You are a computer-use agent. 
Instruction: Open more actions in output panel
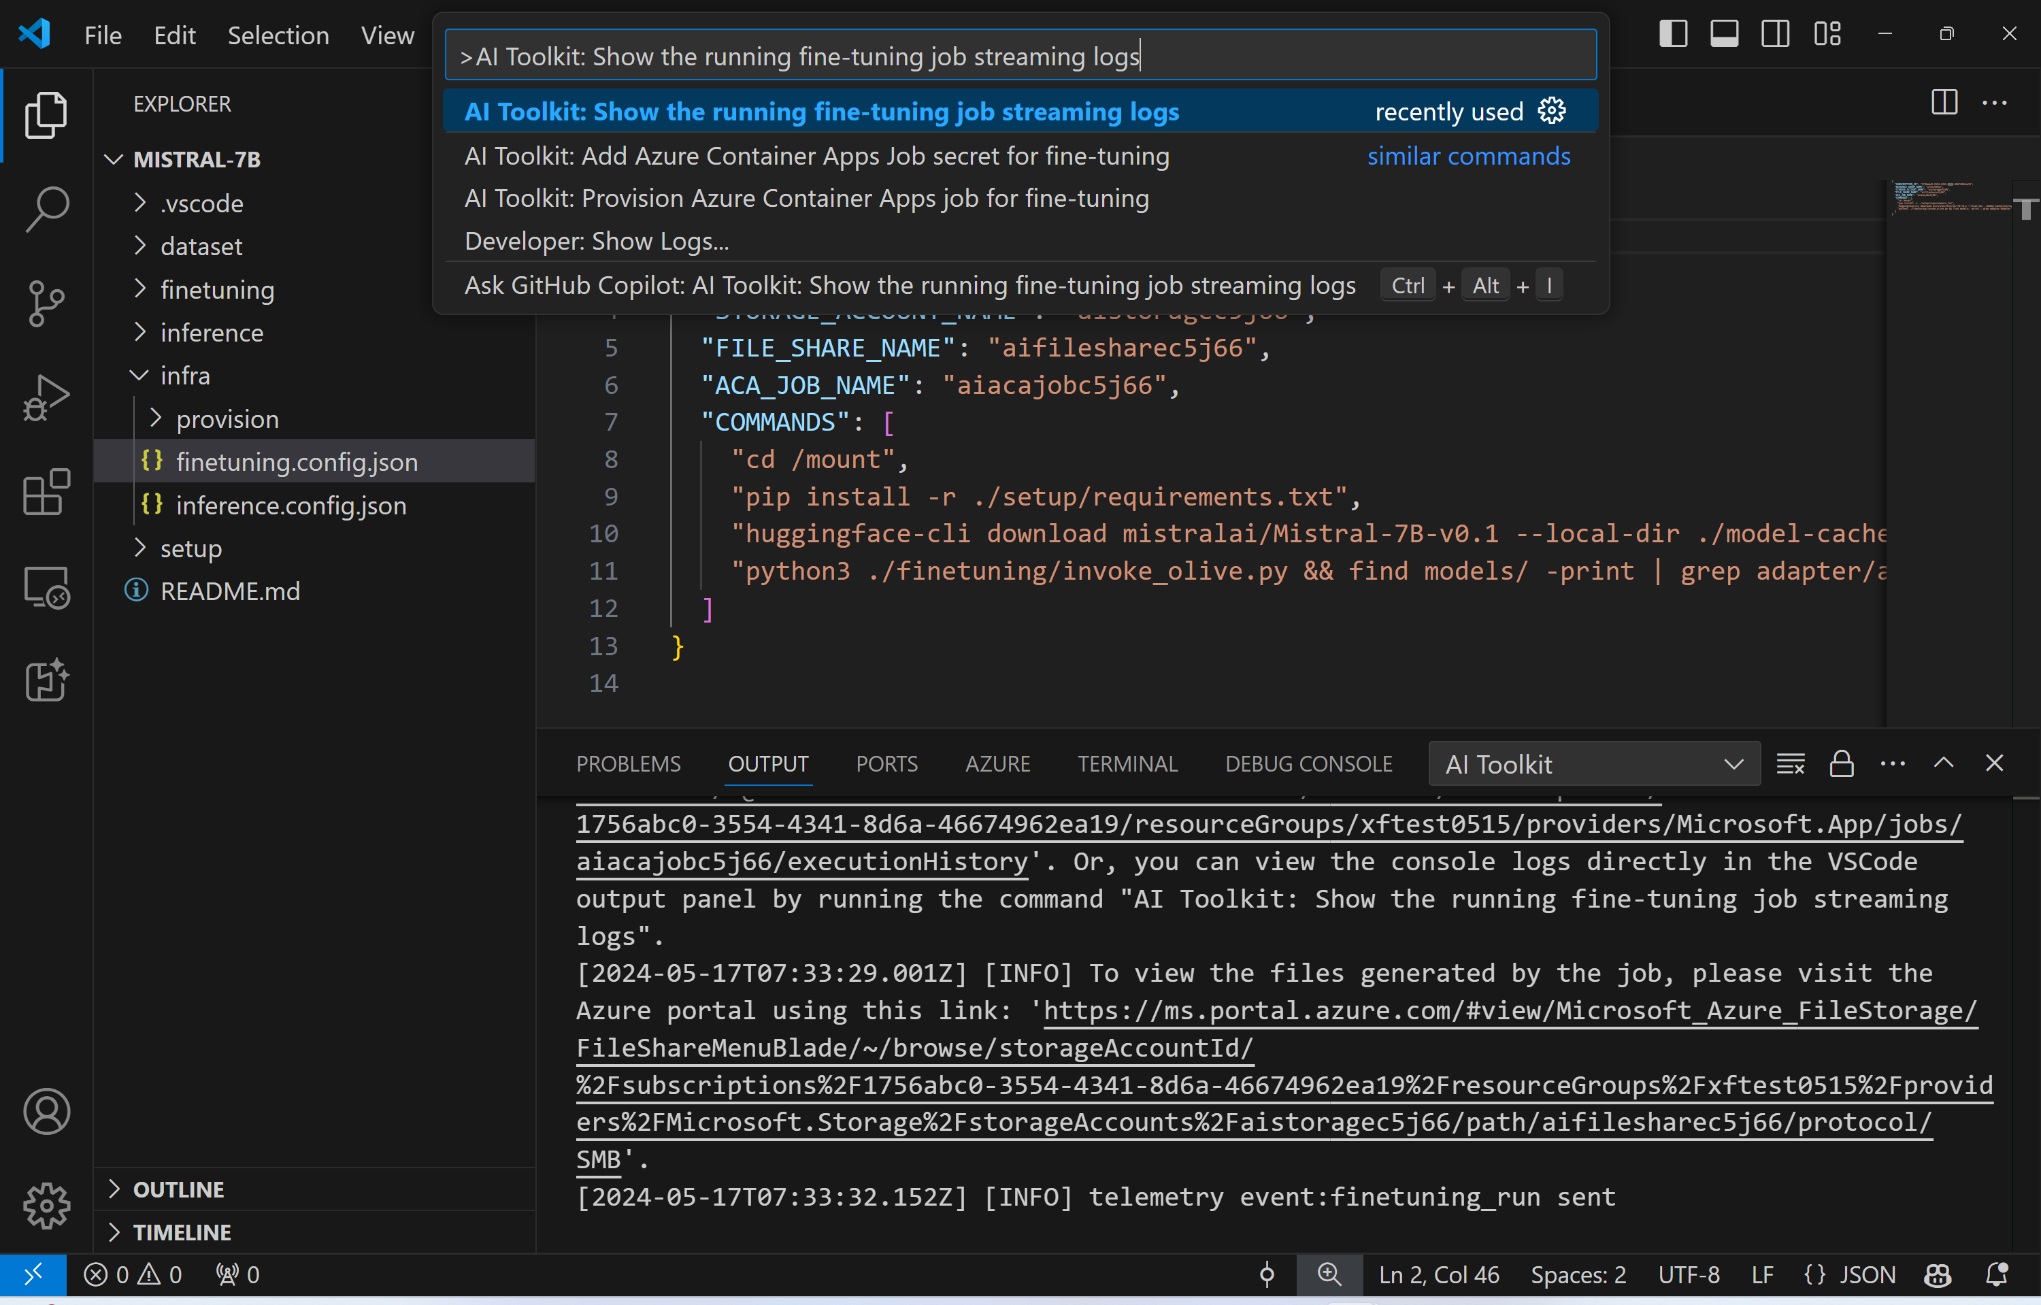pyautogui.click(x=1892, y=763)
